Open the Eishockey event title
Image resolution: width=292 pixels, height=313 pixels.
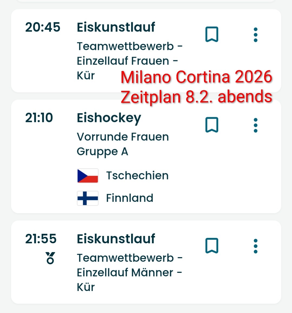click(109, 118)
